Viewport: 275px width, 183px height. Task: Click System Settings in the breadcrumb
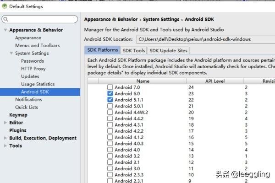point(161,19)
